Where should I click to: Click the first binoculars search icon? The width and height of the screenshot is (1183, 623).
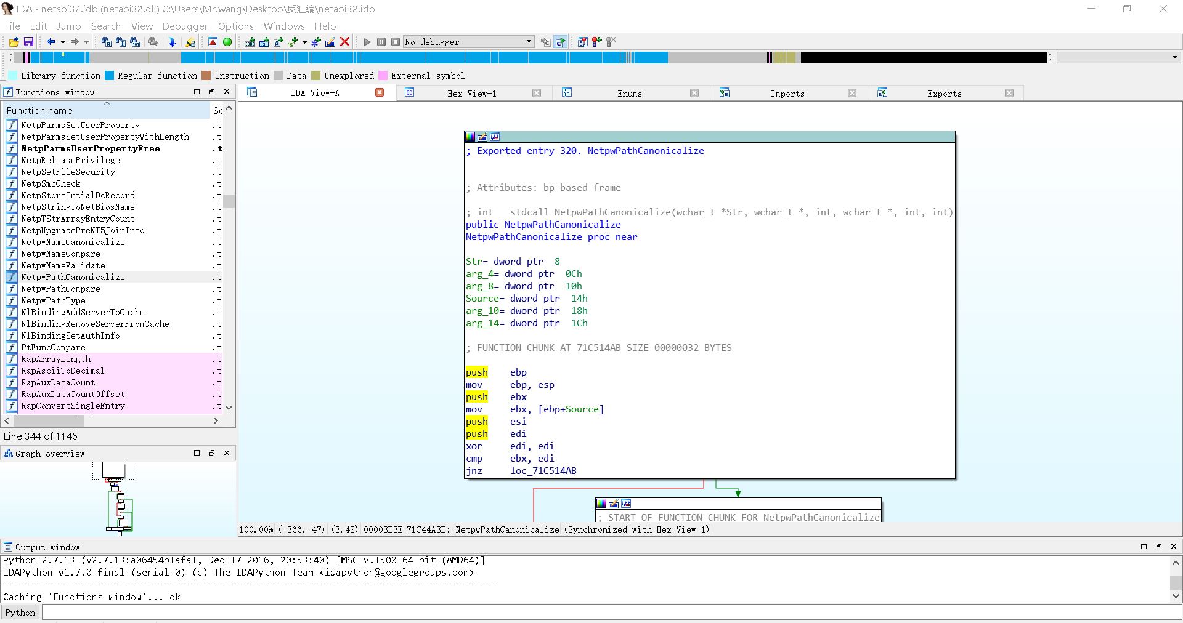pyautogui.click(x=107, y=42)
